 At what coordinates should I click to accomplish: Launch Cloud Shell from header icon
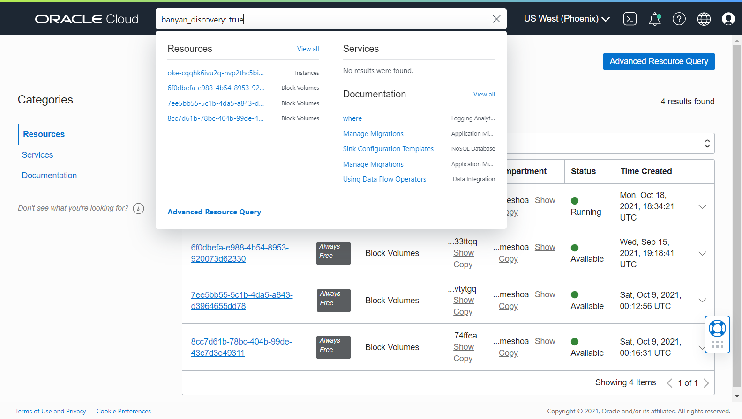[630, 19]
